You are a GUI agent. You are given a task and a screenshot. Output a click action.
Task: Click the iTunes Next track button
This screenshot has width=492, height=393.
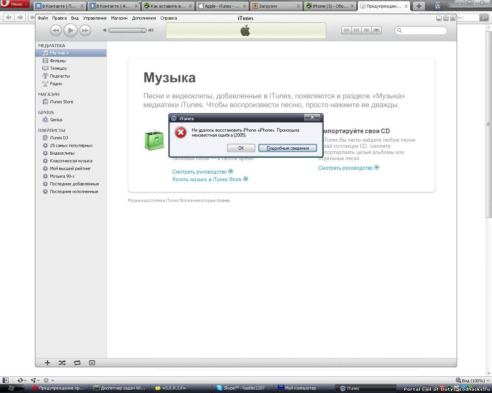pos(85,30)
